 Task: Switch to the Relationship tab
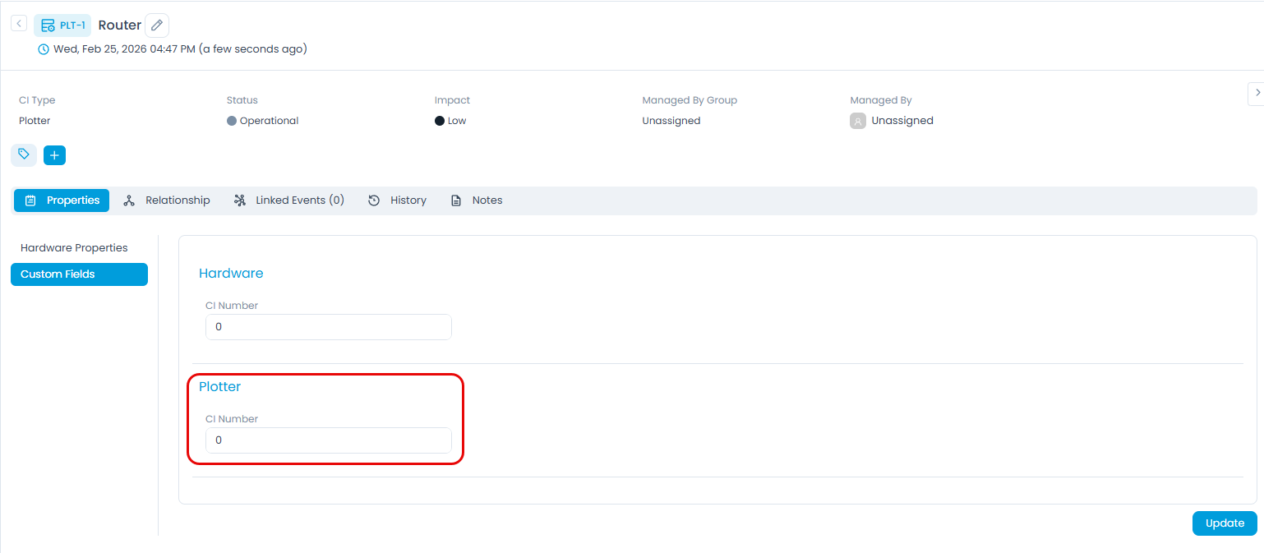click(x=167, y=200)
